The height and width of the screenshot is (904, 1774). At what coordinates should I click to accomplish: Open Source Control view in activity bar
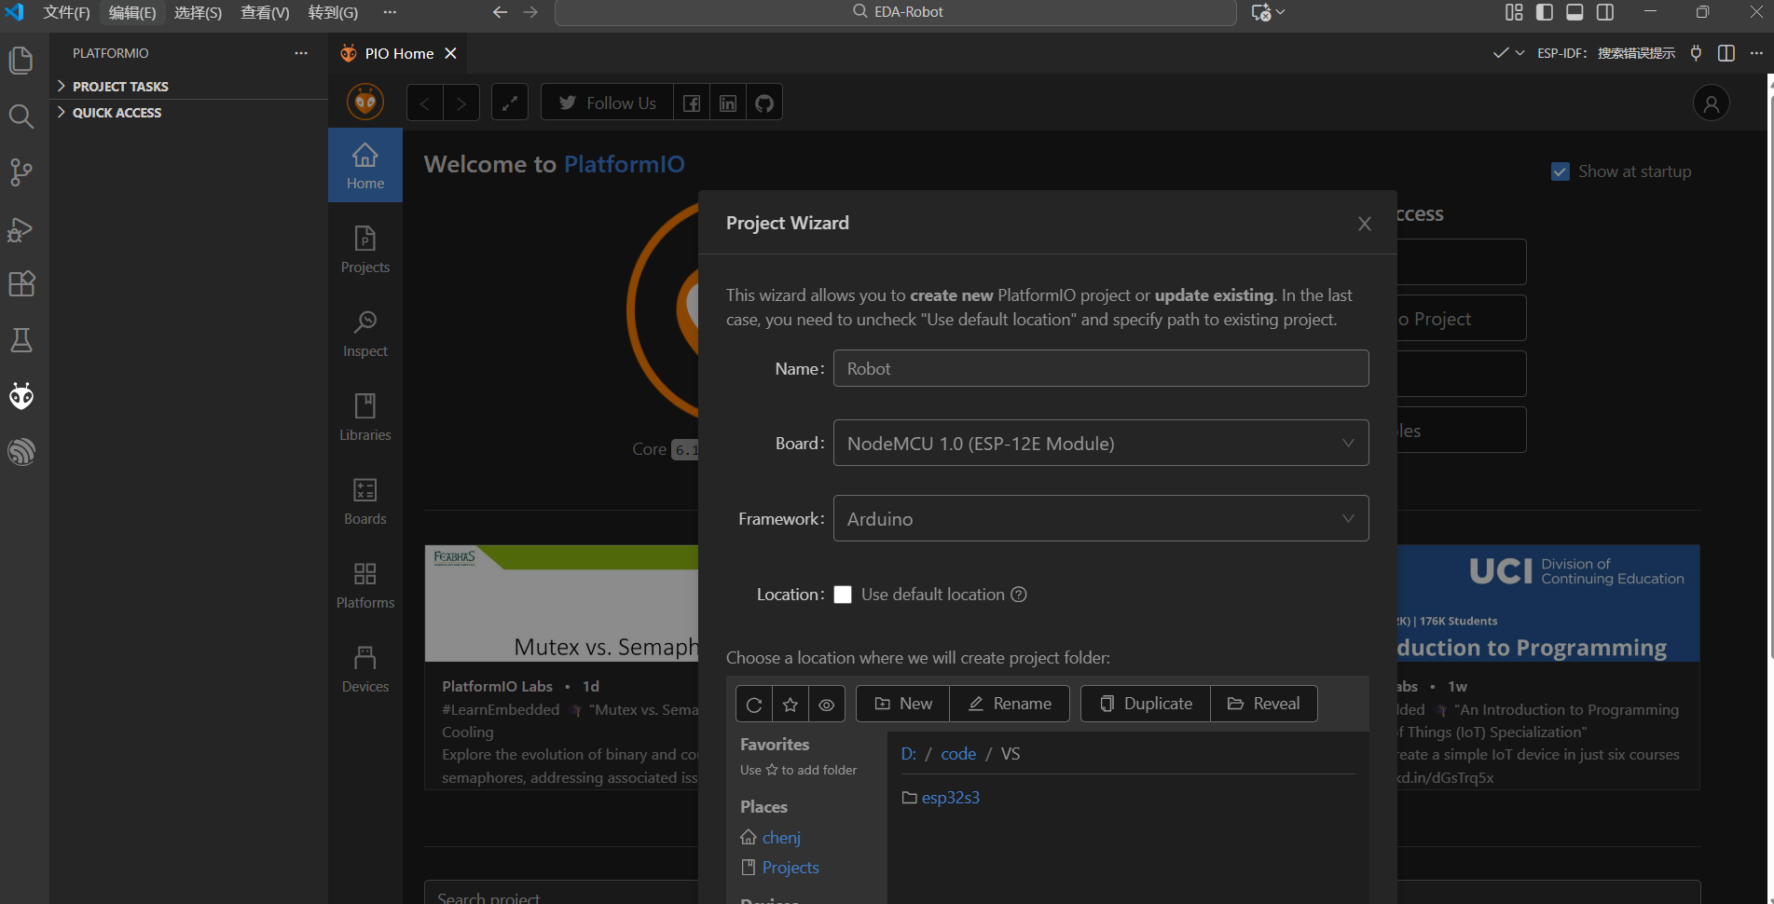point(21,172)
